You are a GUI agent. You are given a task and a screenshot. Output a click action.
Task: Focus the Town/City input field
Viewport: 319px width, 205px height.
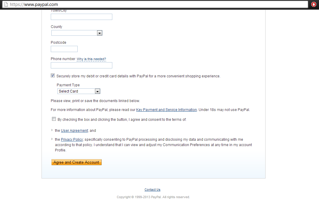coord(81,17)
